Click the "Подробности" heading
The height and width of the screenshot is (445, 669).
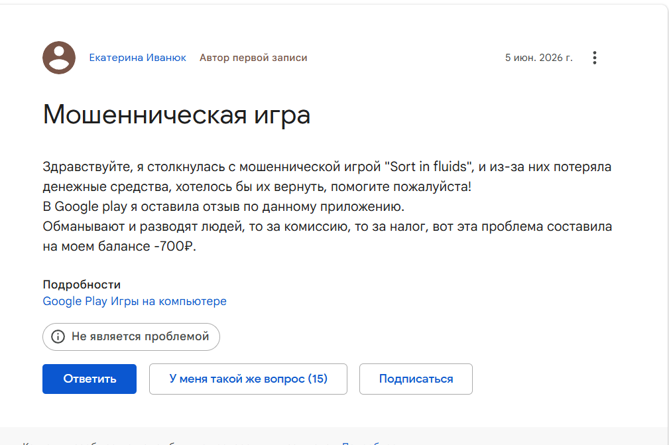tap(82, 285)
